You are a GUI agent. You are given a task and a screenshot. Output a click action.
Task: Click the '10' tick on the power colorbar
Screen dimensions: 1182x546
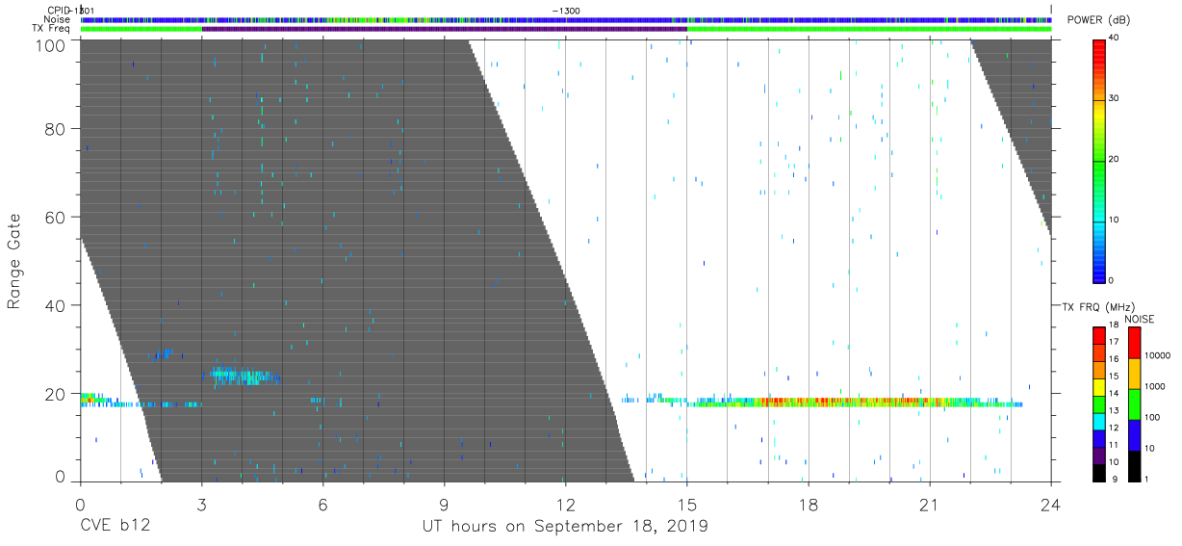1116,220
